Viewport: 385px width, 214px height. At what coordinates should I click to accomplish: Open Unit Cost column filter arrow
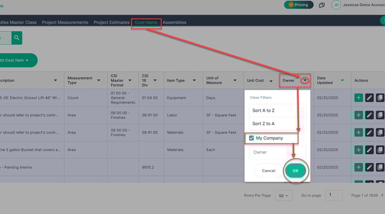[x=271, y=81]
